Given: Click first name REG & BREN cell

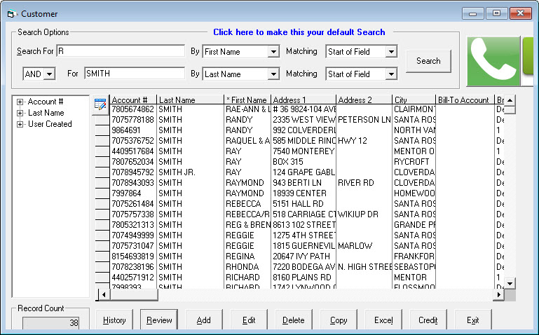Looking at the screenshot, I should tap(247, 225).
